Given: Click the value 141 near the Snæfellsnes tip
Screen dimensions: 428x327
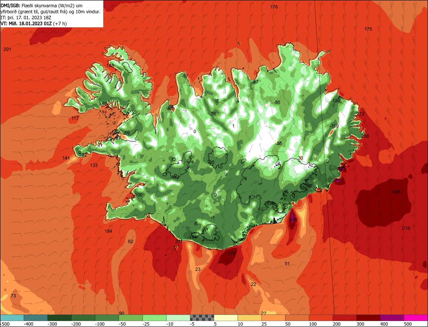Looking at the screenshot, I should point(66,158).
